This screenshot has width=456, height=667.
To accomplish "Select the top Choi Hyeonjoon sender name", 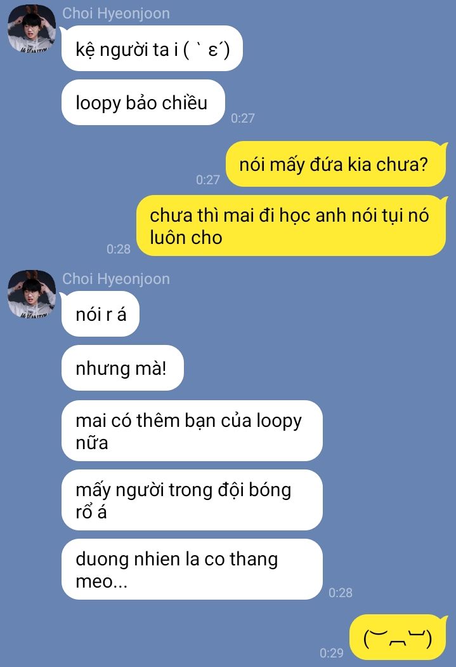I will coord(116,13).
